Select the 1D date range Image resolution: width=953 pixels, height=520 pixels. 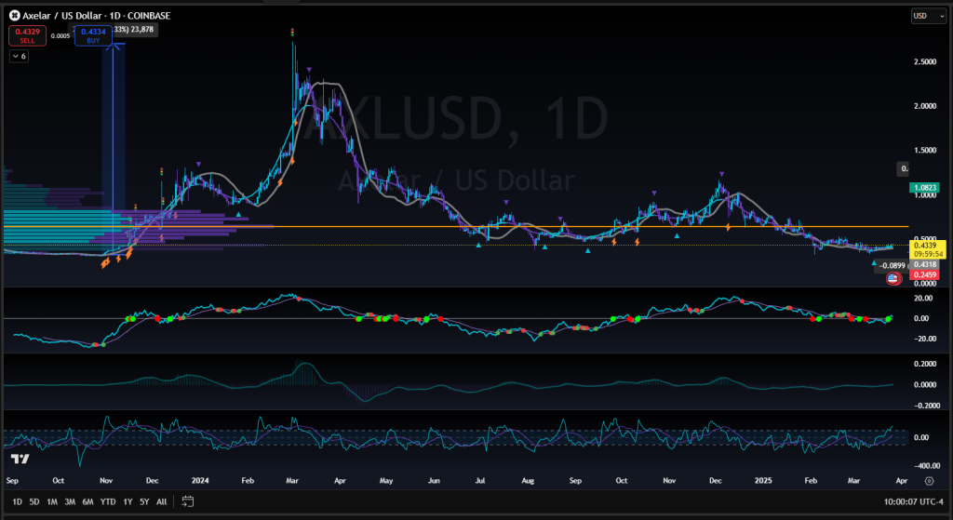[18, 501]
